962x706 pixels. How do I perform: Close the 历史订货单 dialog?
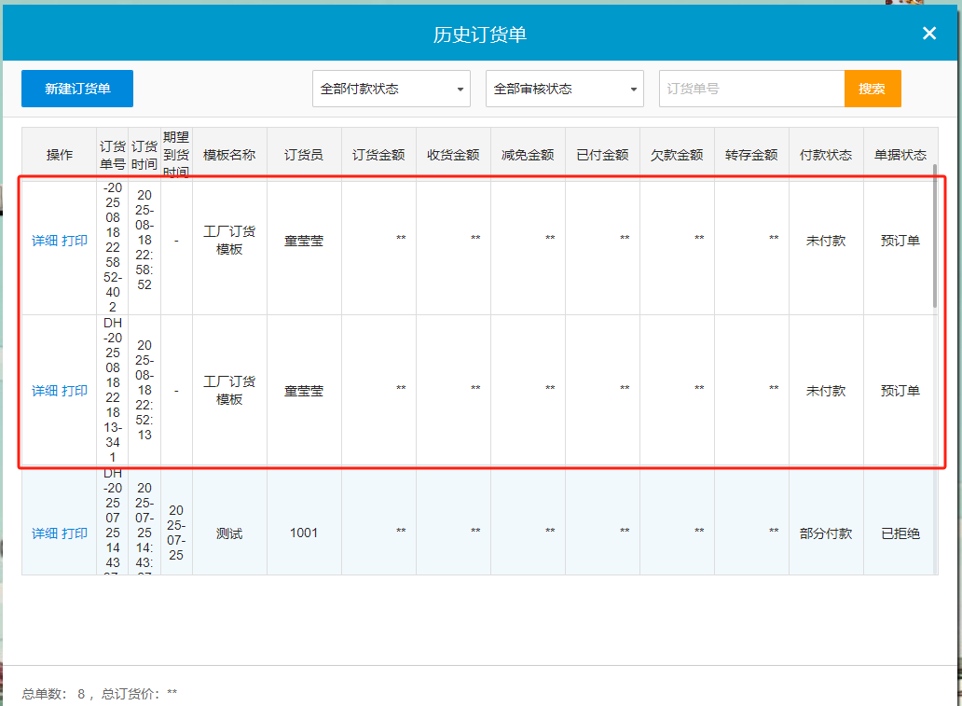(928, 34)
